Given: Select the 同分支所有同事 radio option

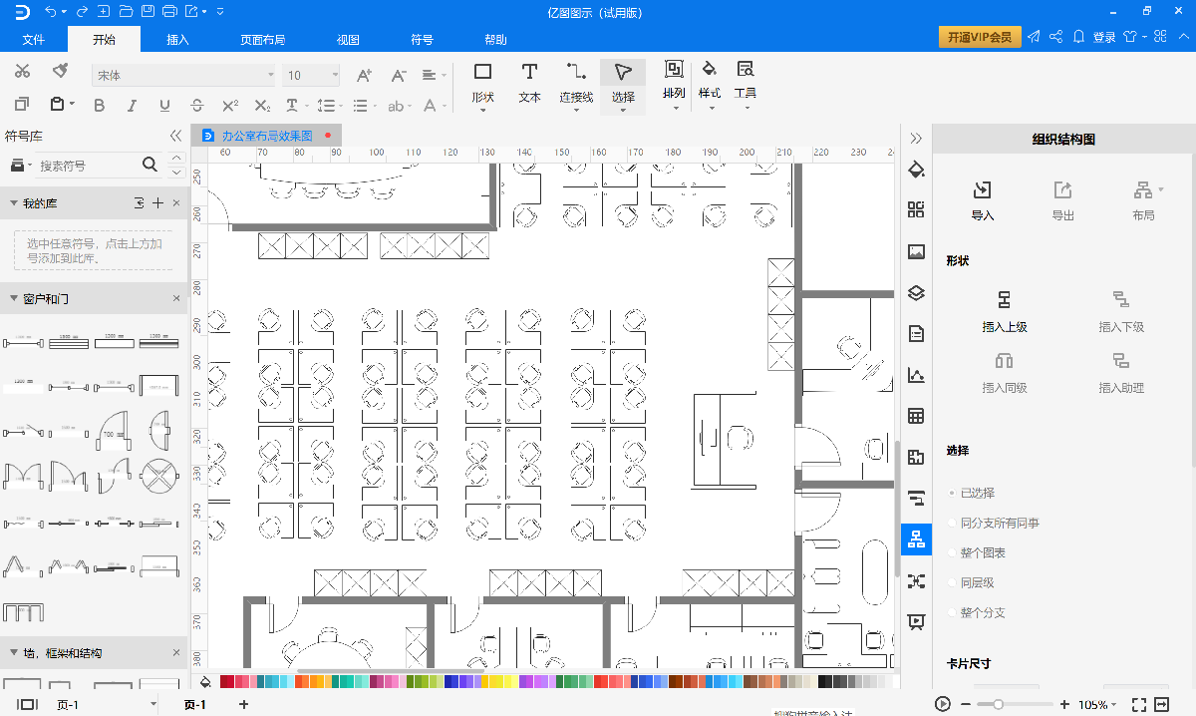Looking at the screenshot, I should (x=953, y=523).
